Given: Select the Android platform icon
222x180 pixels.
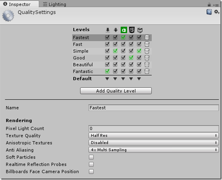Looking at the screenshot, I should tap(116, 30).
